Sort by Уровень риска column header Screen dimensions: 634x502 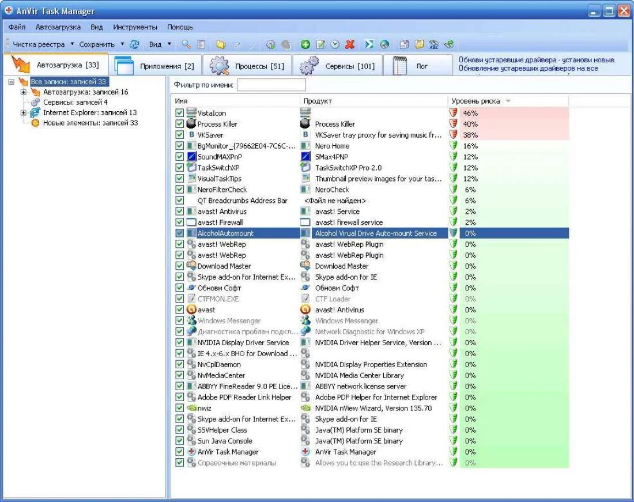tap(476, 101)
